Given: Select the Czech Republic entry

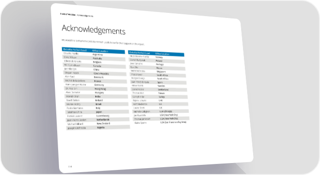Looking at the screenshot, I should [101, 74].
